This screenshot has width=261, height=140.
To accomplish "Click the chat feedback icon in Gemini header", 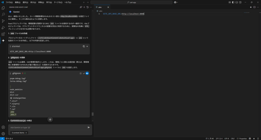I will (x=81, y=7).
